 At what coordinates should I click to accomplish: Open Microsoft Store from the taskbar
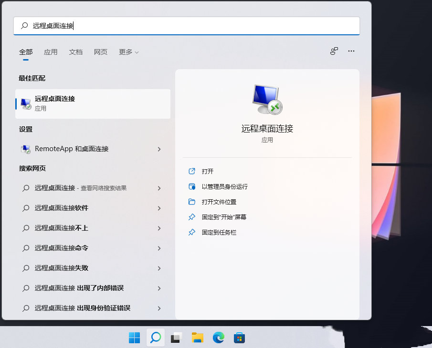239,338
